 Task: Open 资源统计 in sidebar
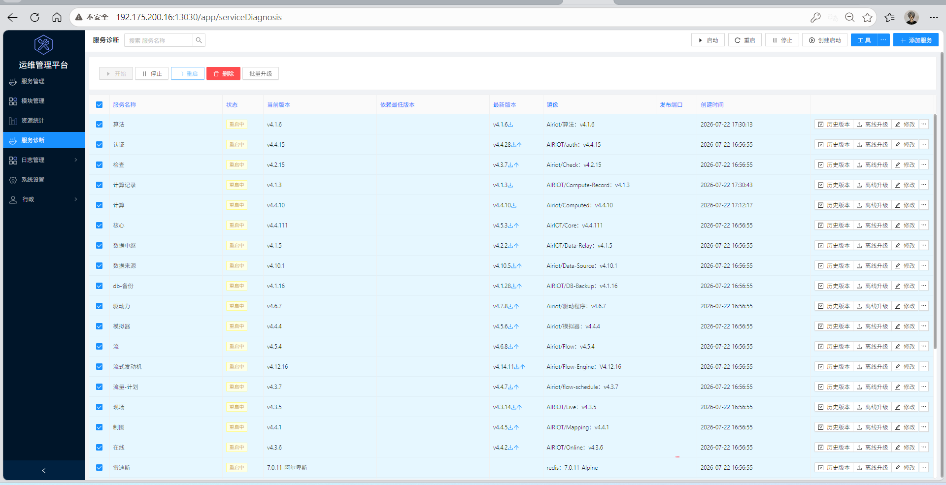[x=44, y=121]
